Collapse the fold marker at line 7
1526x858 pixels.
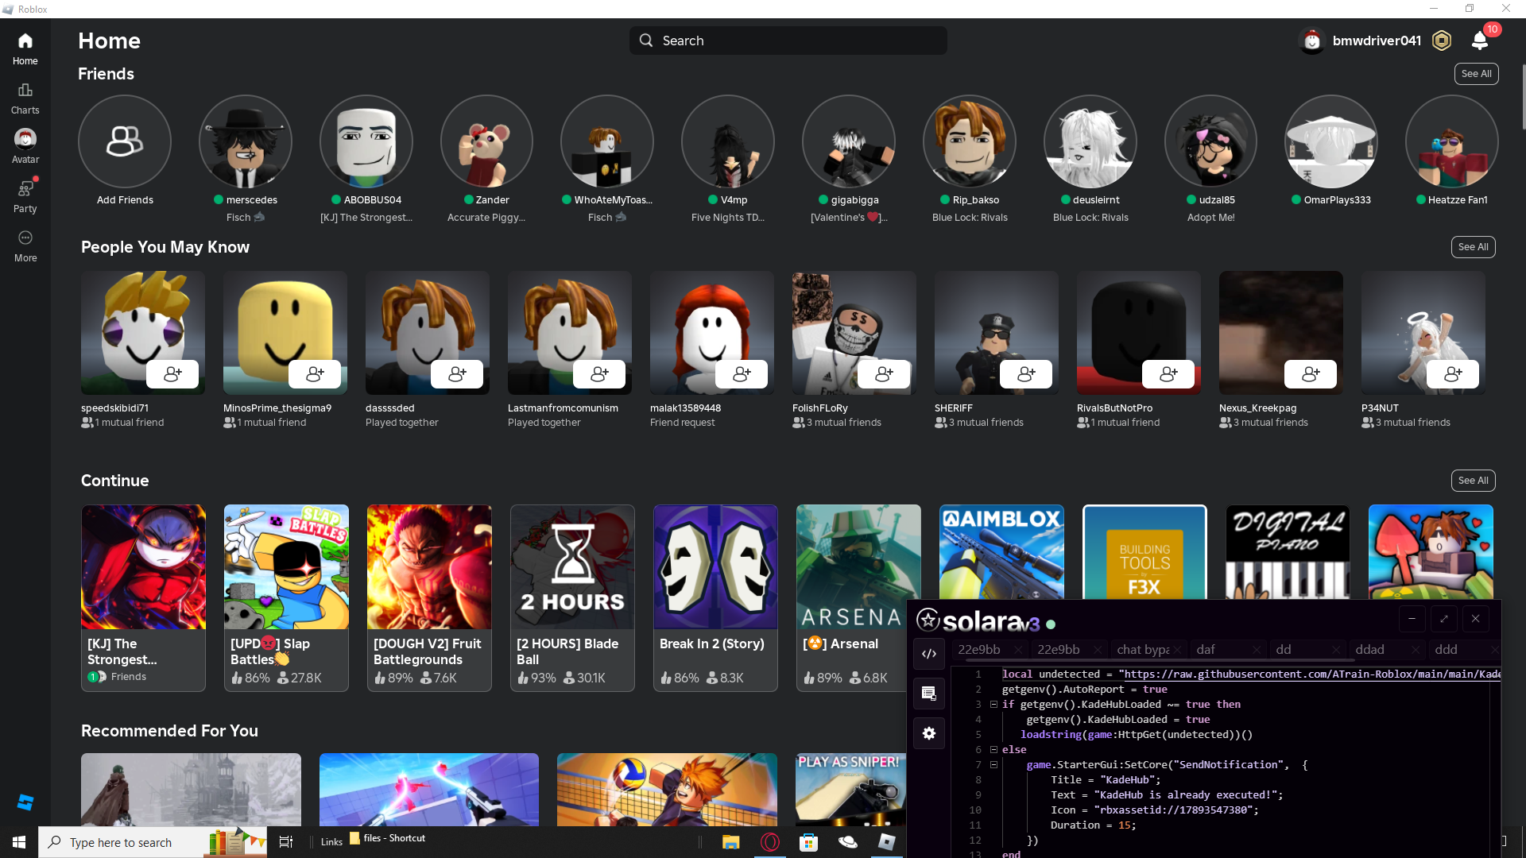(993, 765)
